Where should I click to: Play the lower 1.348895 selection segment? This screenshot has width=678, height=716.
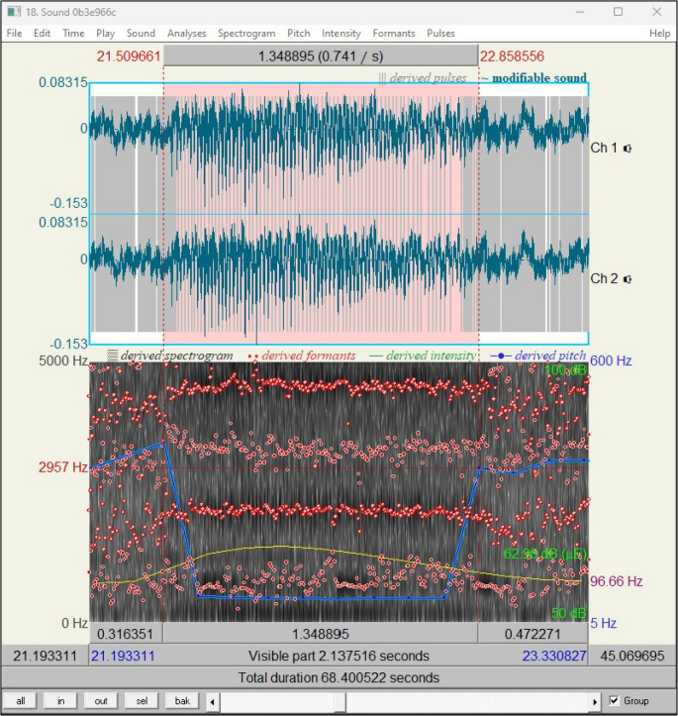click(x=321, y=634)
